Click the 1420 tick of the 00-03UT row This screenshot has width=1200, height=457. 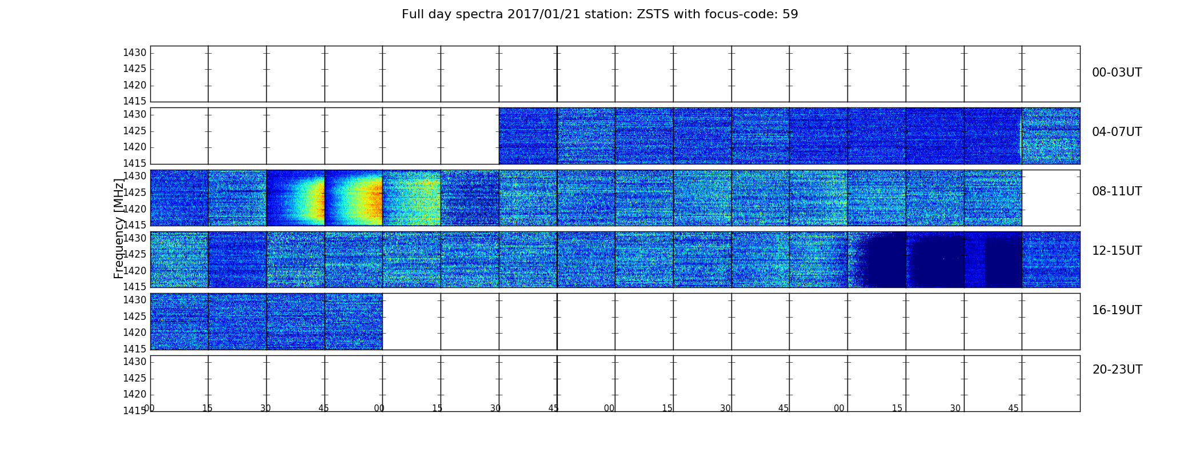click(x=135, y=86)
